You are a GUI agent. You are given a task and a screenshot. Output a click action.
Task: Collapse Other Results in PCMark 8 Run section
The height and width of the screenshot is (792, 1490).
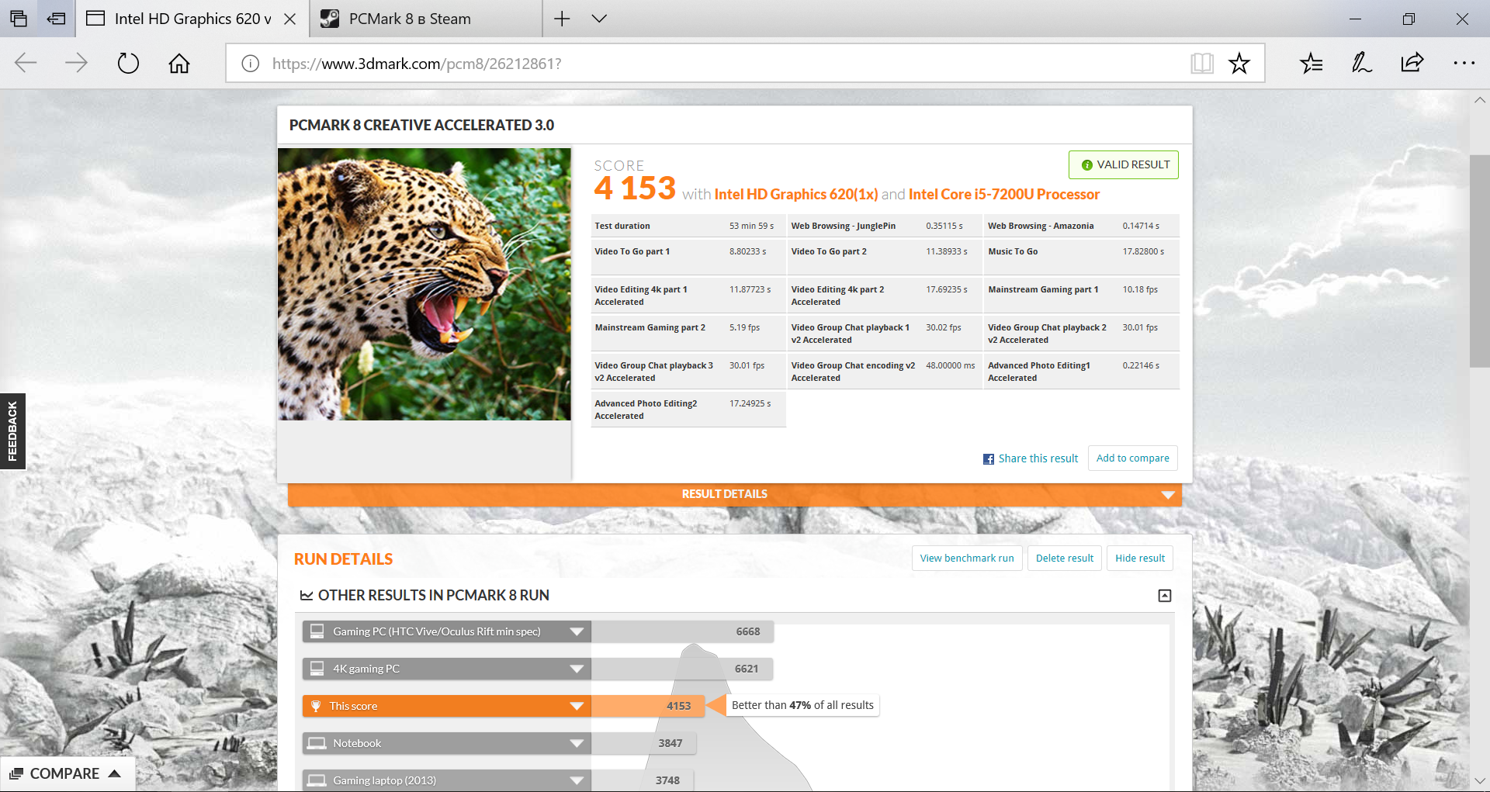click(1165, 596)
